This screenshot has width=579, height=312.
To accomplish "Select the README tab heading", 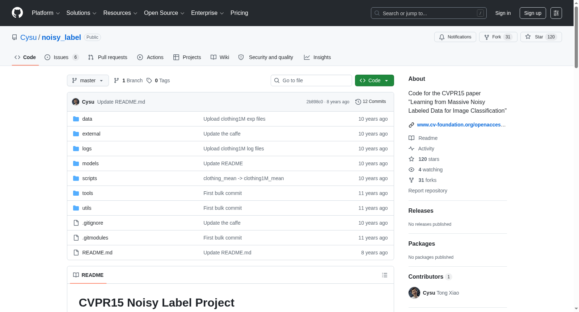I will pyautogui.click(x=88, y=275).
